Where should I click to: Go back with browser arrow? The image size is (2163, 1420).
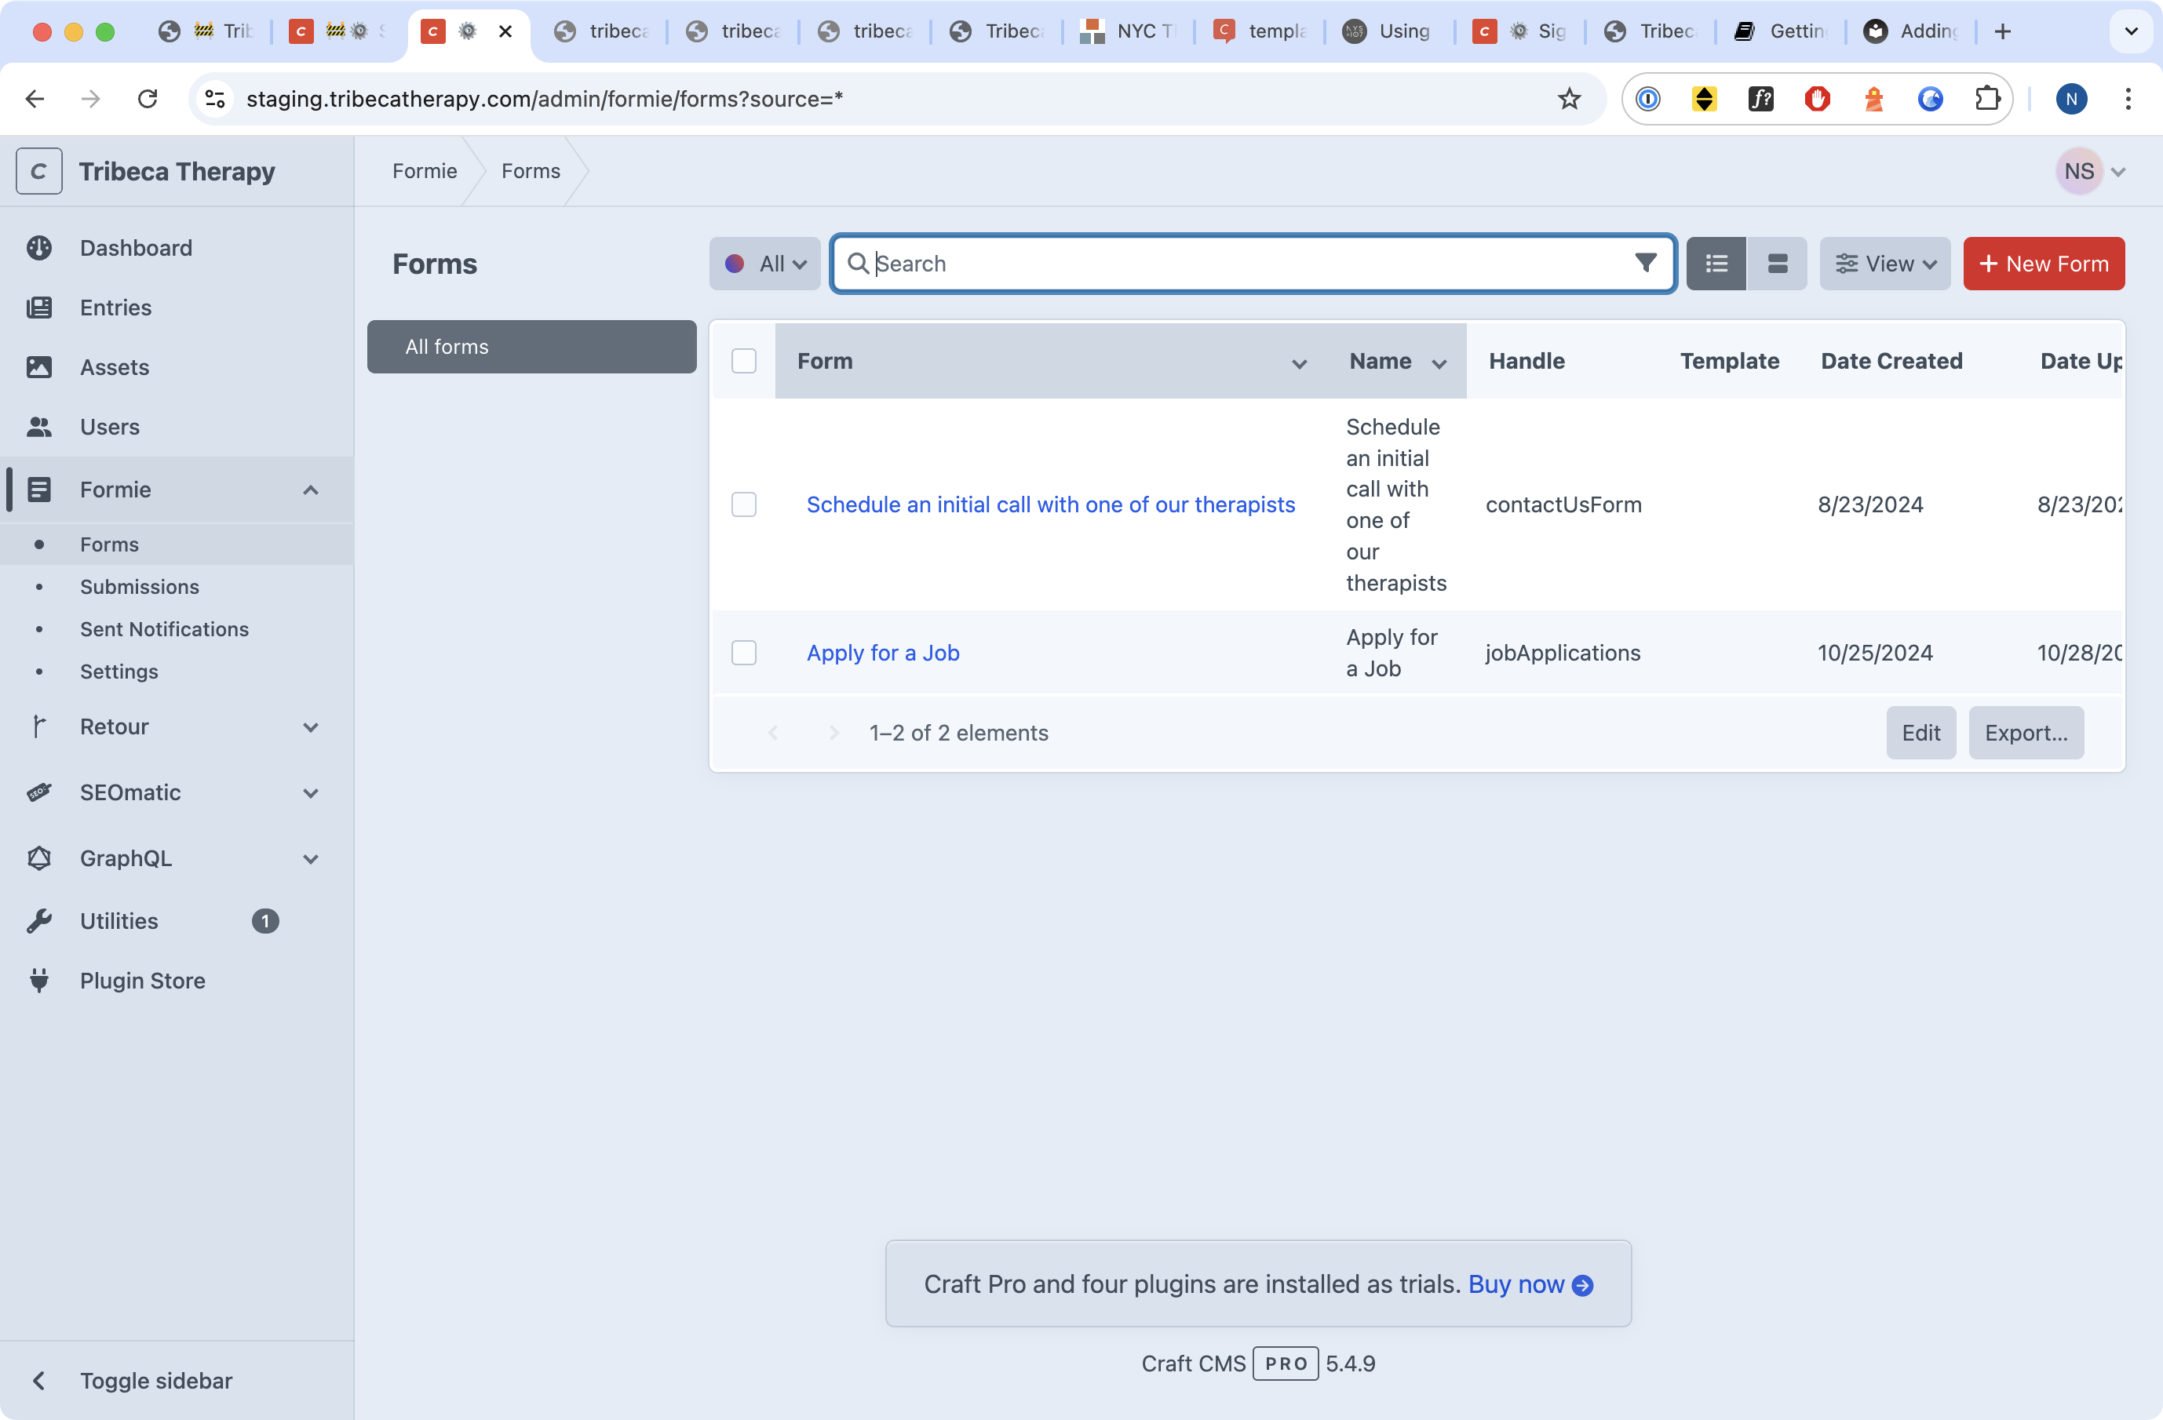coord(35,99)
